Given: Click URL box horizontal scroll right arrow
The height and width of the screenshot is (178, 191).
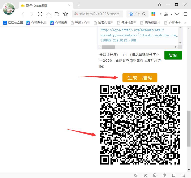Looking at the screenshot, I should (176, 47).
